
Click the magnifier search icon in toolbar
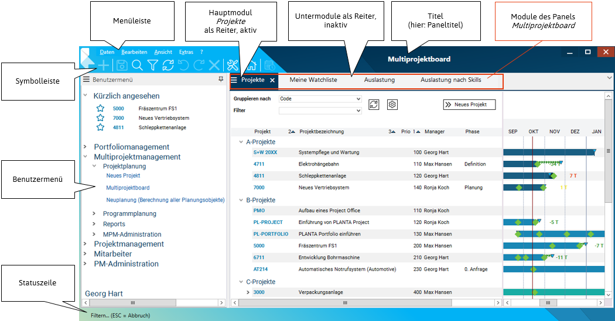click(x=137, y=65)
